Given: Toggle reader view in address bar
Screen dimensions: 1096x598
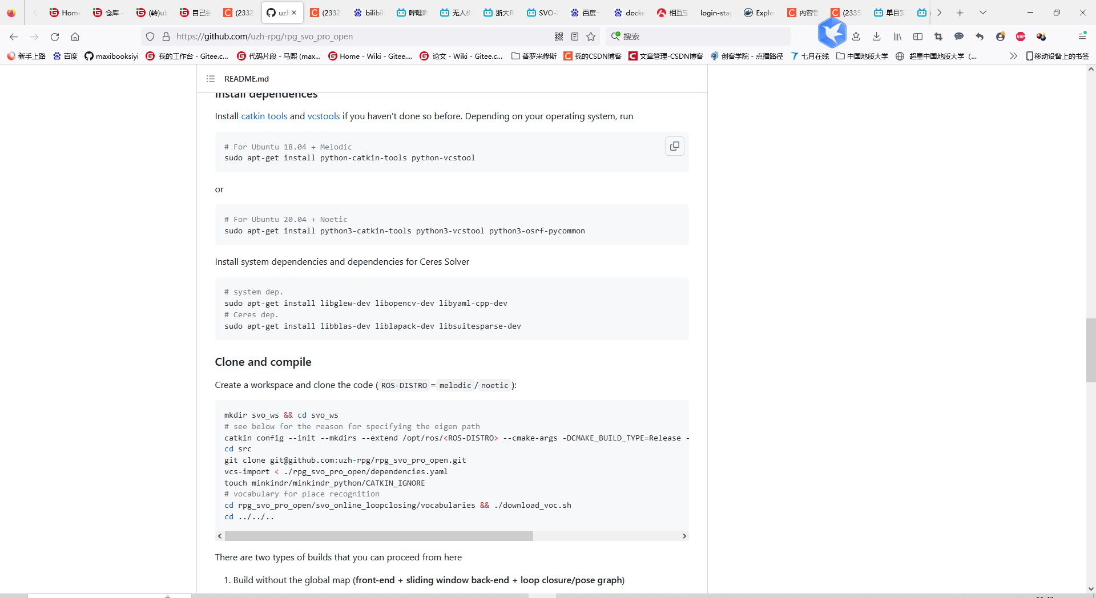Looking at the screenshot, I should point(575,37).
